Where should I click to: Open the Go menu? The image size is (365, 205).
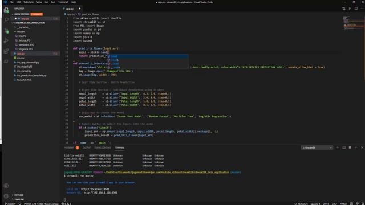coord(46,2)
